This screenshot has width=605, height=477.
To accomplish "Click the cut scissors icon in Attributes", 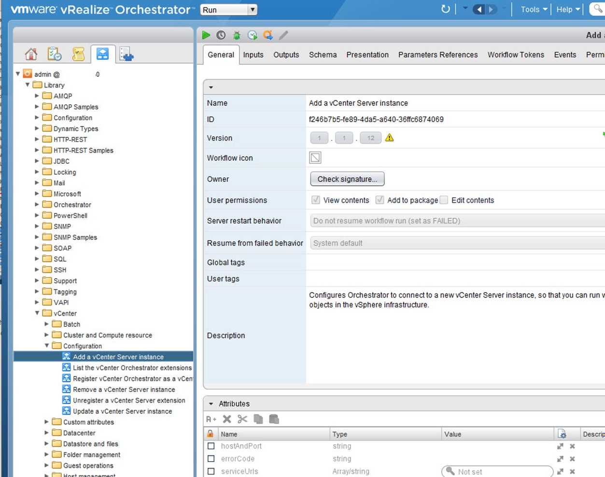I will (242, 419).
